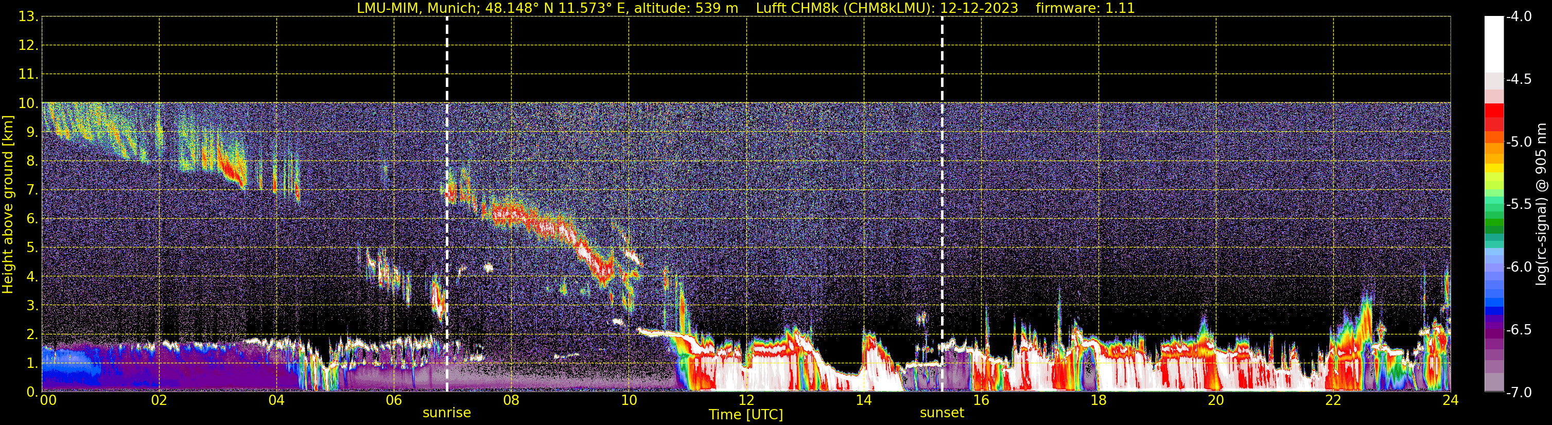Click the y-axis tick label '3.'
The height and width of the screenshot is (425, 1552).
click(x=32, y=306)
